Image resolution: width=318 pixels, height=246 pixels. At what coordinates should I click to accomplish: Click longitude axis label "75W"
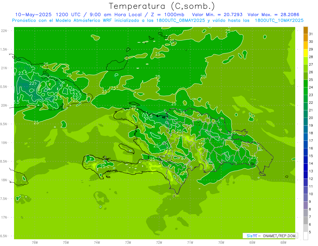[66, 243]
